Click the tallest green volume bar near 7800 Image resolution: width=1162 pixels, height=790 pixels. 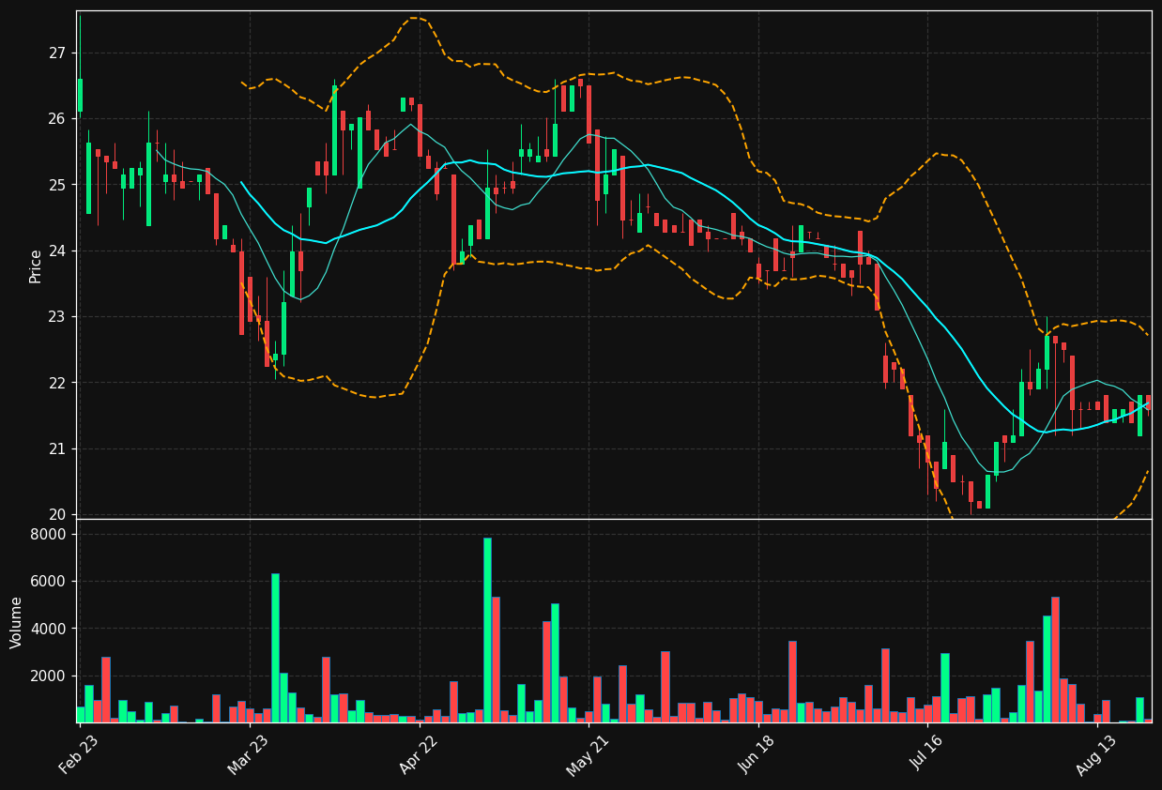pyautogui.click(x=487, y=630)
